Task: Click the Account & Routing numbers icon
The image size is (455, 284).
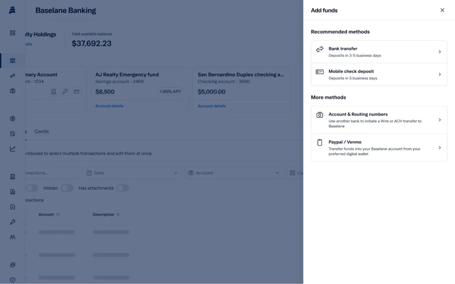Action: point(319,115)
